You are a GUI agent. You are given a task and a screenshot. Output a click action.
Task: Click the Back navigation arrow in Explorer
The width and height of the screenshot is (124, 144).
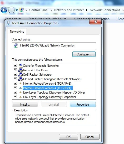(4, 10)
